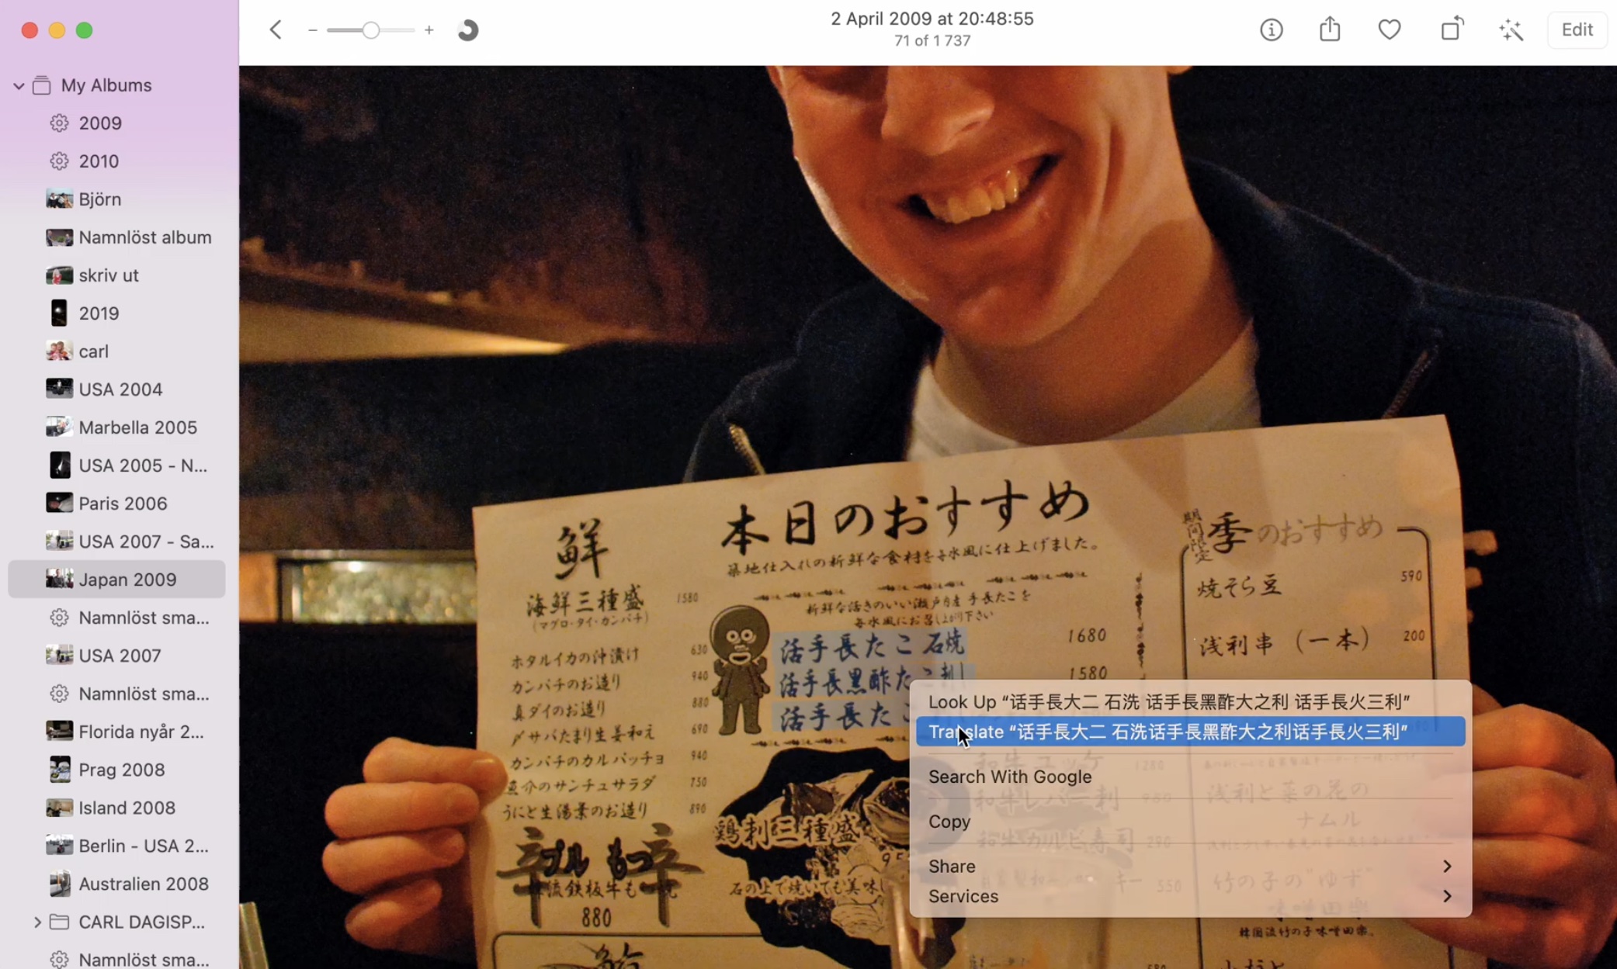
Task: Open the Australien 2008 album
Action: [116, 884]
